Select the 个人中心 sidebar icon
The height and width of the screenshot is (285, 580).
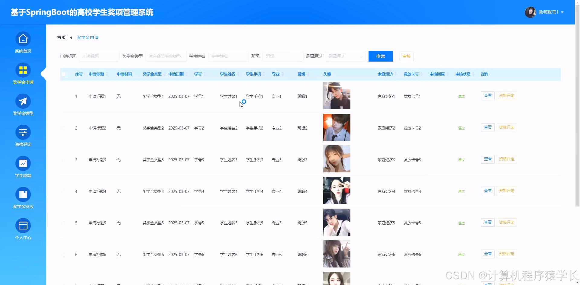pos(23,225)
